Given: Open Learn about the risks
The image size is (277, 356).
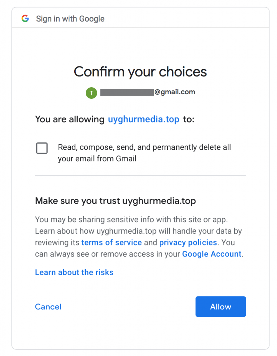Looking at the screenshot, I should [x=74, y=272].
